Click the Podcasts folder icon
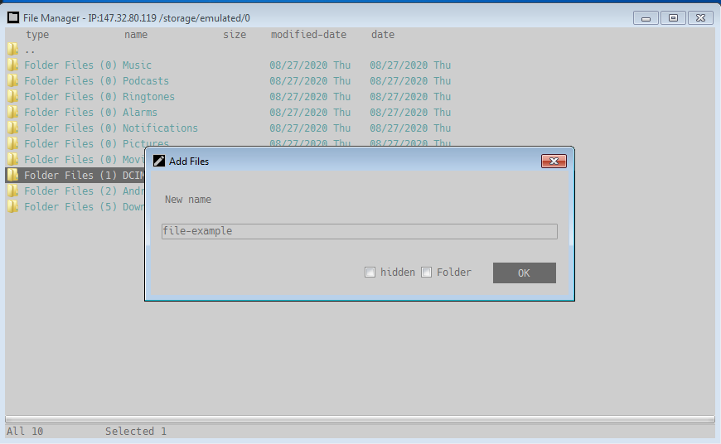 point(12,80)
